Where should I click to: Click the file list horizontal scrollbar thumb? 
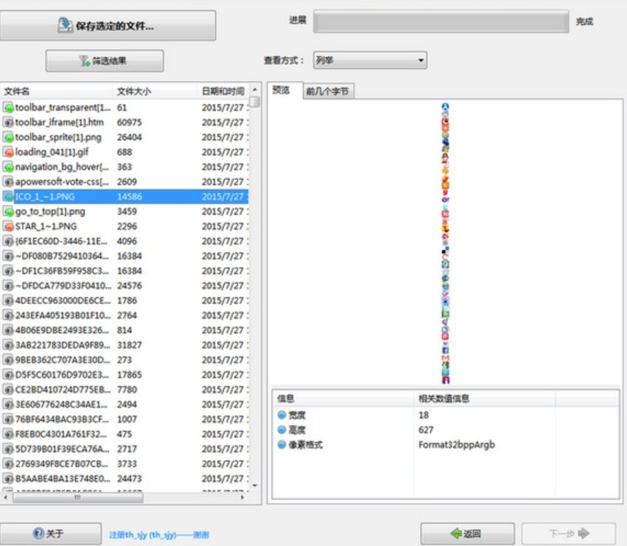77,497
